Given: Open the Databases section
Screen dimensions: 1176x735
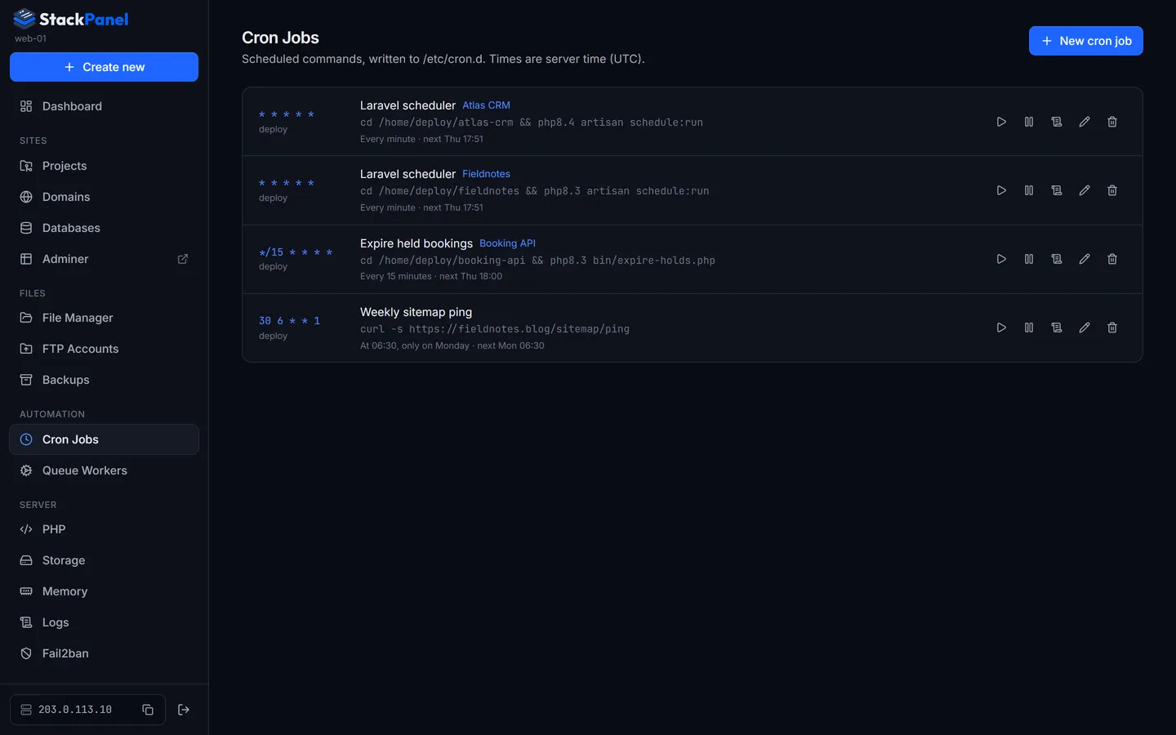Looking at the screenshot, I should pyautogui.click(x=104, y=228).
